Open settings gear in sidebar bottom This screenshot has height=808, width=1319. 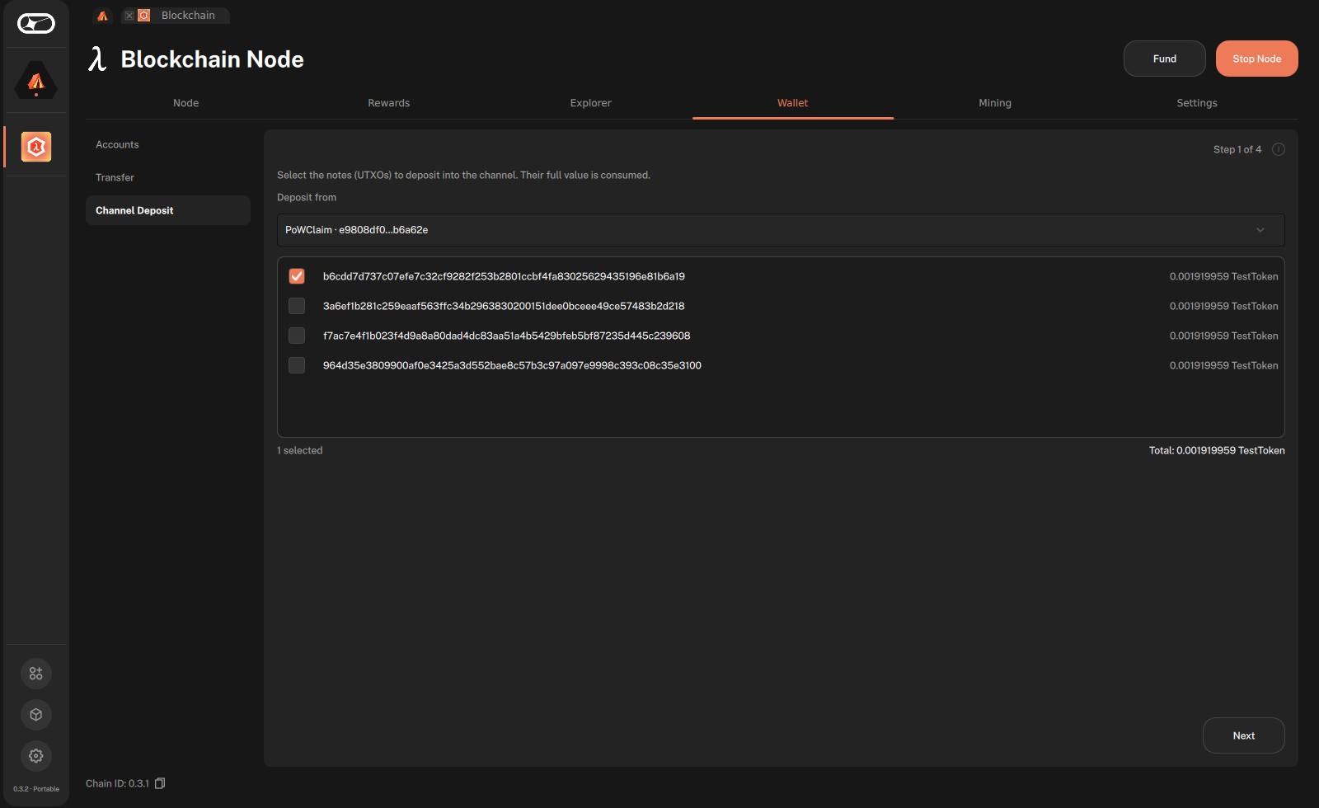36,756
